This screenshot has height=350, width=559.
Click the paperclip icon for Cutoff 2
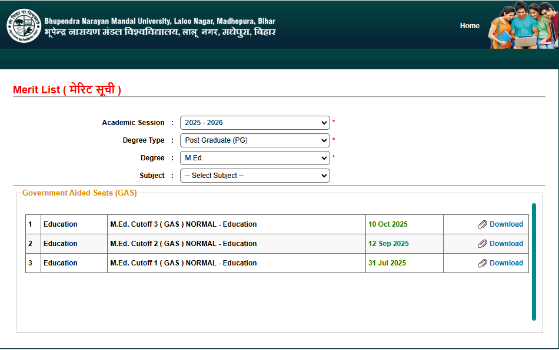pyautogui.click(x=482, y=244)
